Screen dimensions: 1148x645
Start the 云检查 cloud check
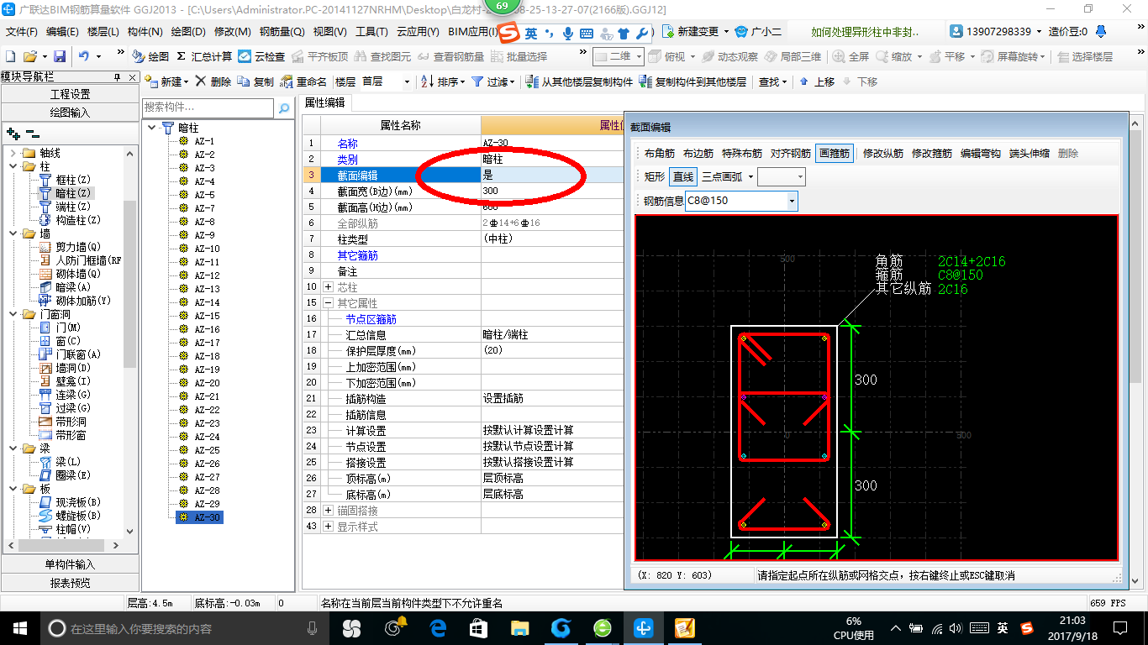(x=261, y=56)
